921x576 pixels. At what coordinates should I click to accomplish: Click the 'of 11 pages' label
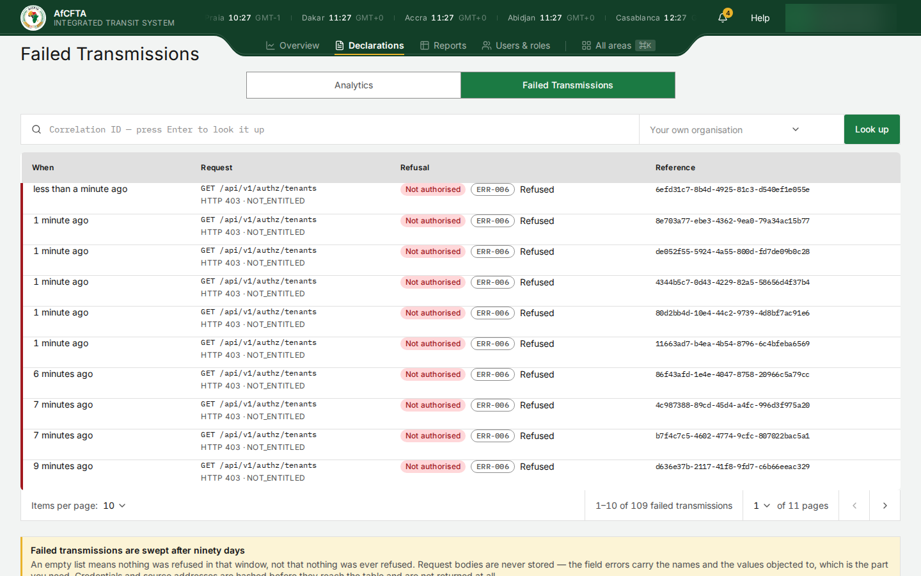click(803, 506)
